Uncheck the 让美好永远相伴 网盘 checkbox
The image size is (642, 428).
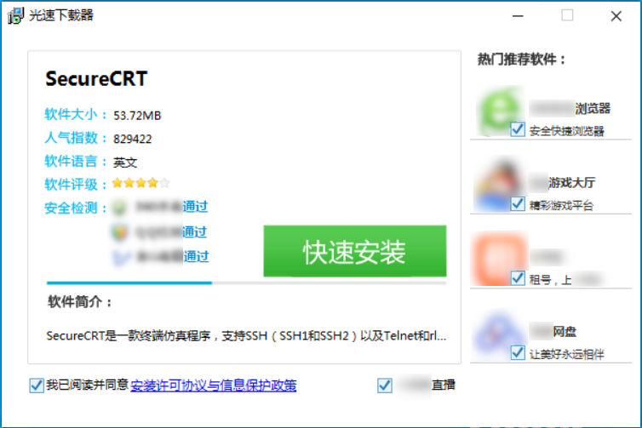click(518, 353)
